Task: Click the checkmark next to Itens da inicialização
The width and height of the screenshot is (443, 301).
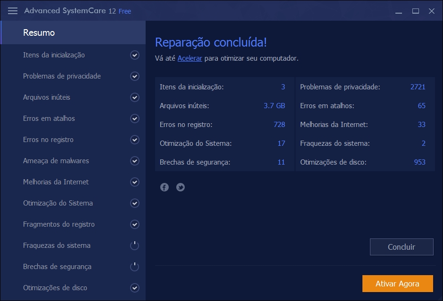Action: click(135, 55)
